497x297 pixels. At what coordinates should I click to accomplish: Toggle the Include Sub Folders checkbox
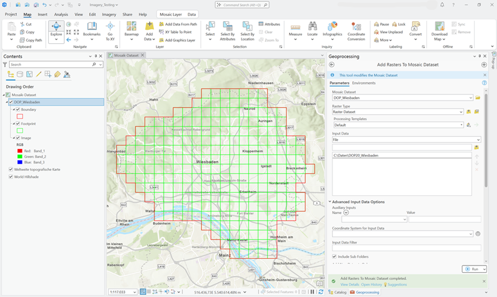pos(334,256)
